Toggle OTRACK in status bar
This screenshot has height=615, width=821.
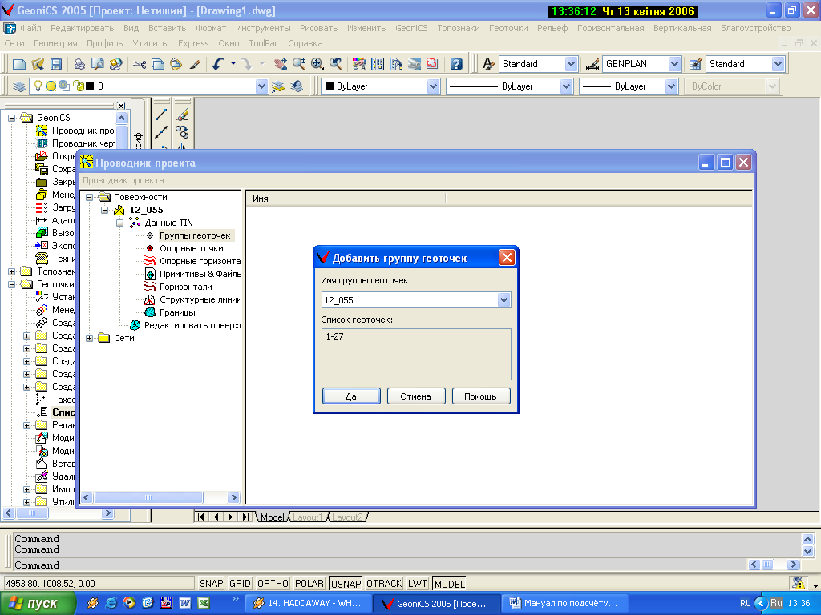384,584
